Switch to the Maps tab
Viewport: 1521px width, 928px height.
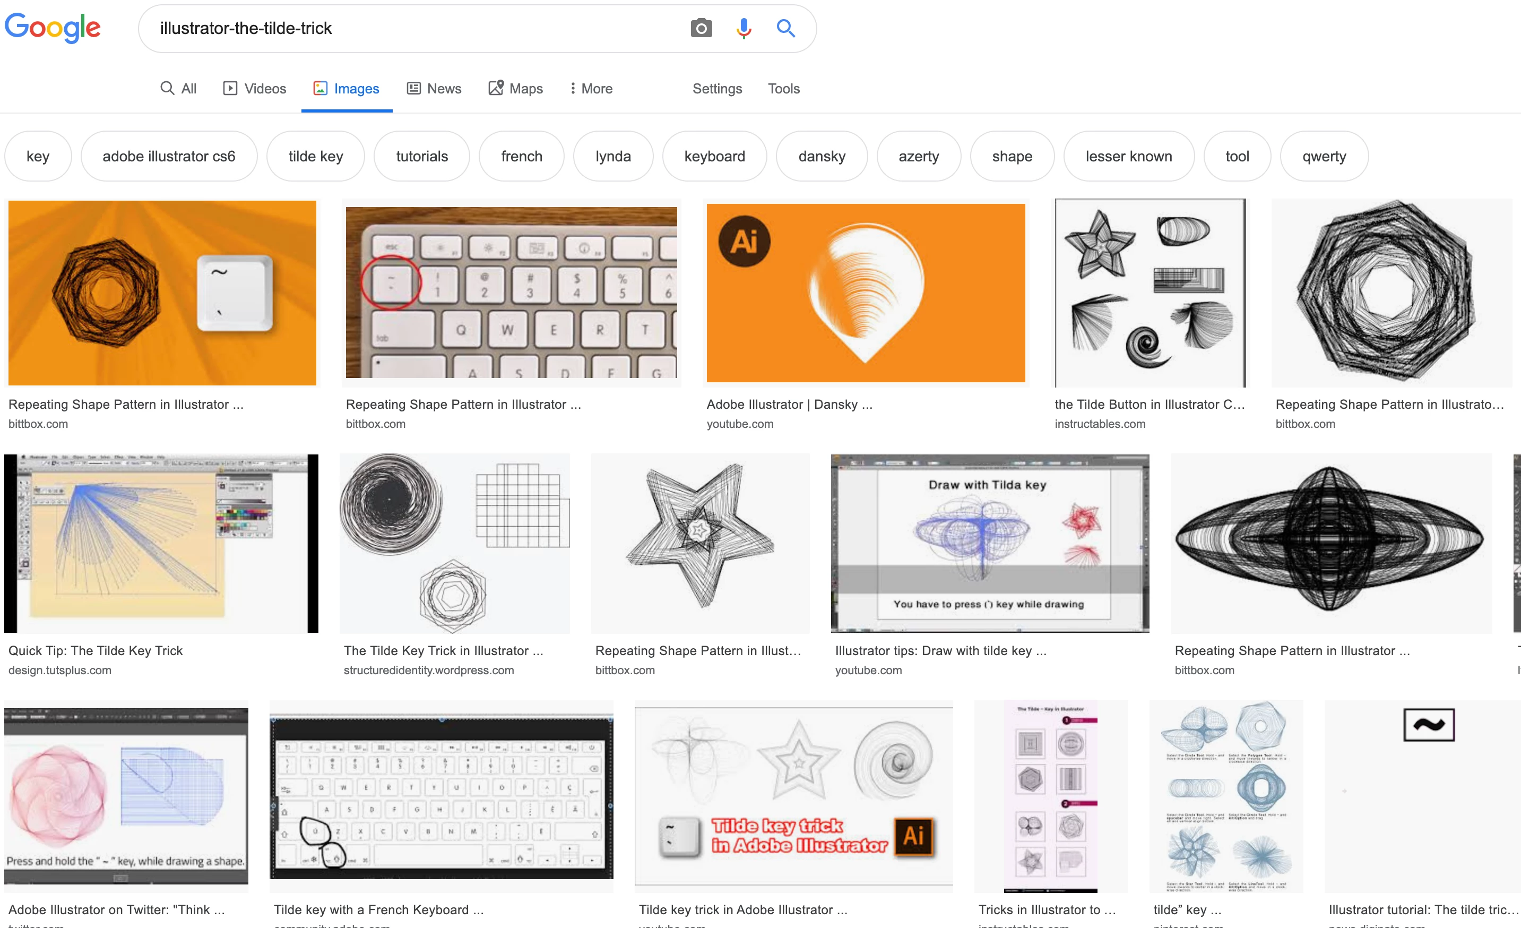coord(515,88)
